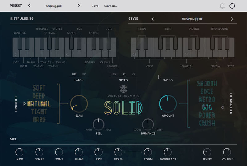Click the Swing slider
Image resolution: width=247 pixels, height=166 pixels.
click(x=168, y=77)
